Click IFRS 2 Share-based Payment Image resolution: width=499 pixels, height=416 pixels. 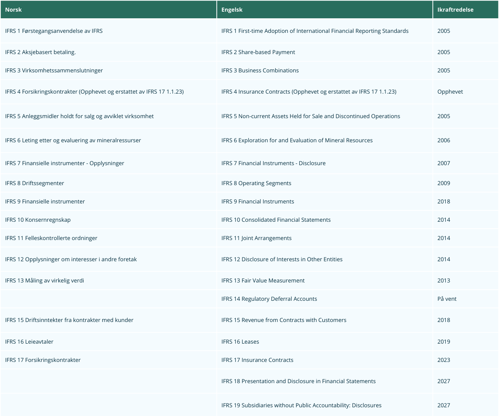coord(258,52)
